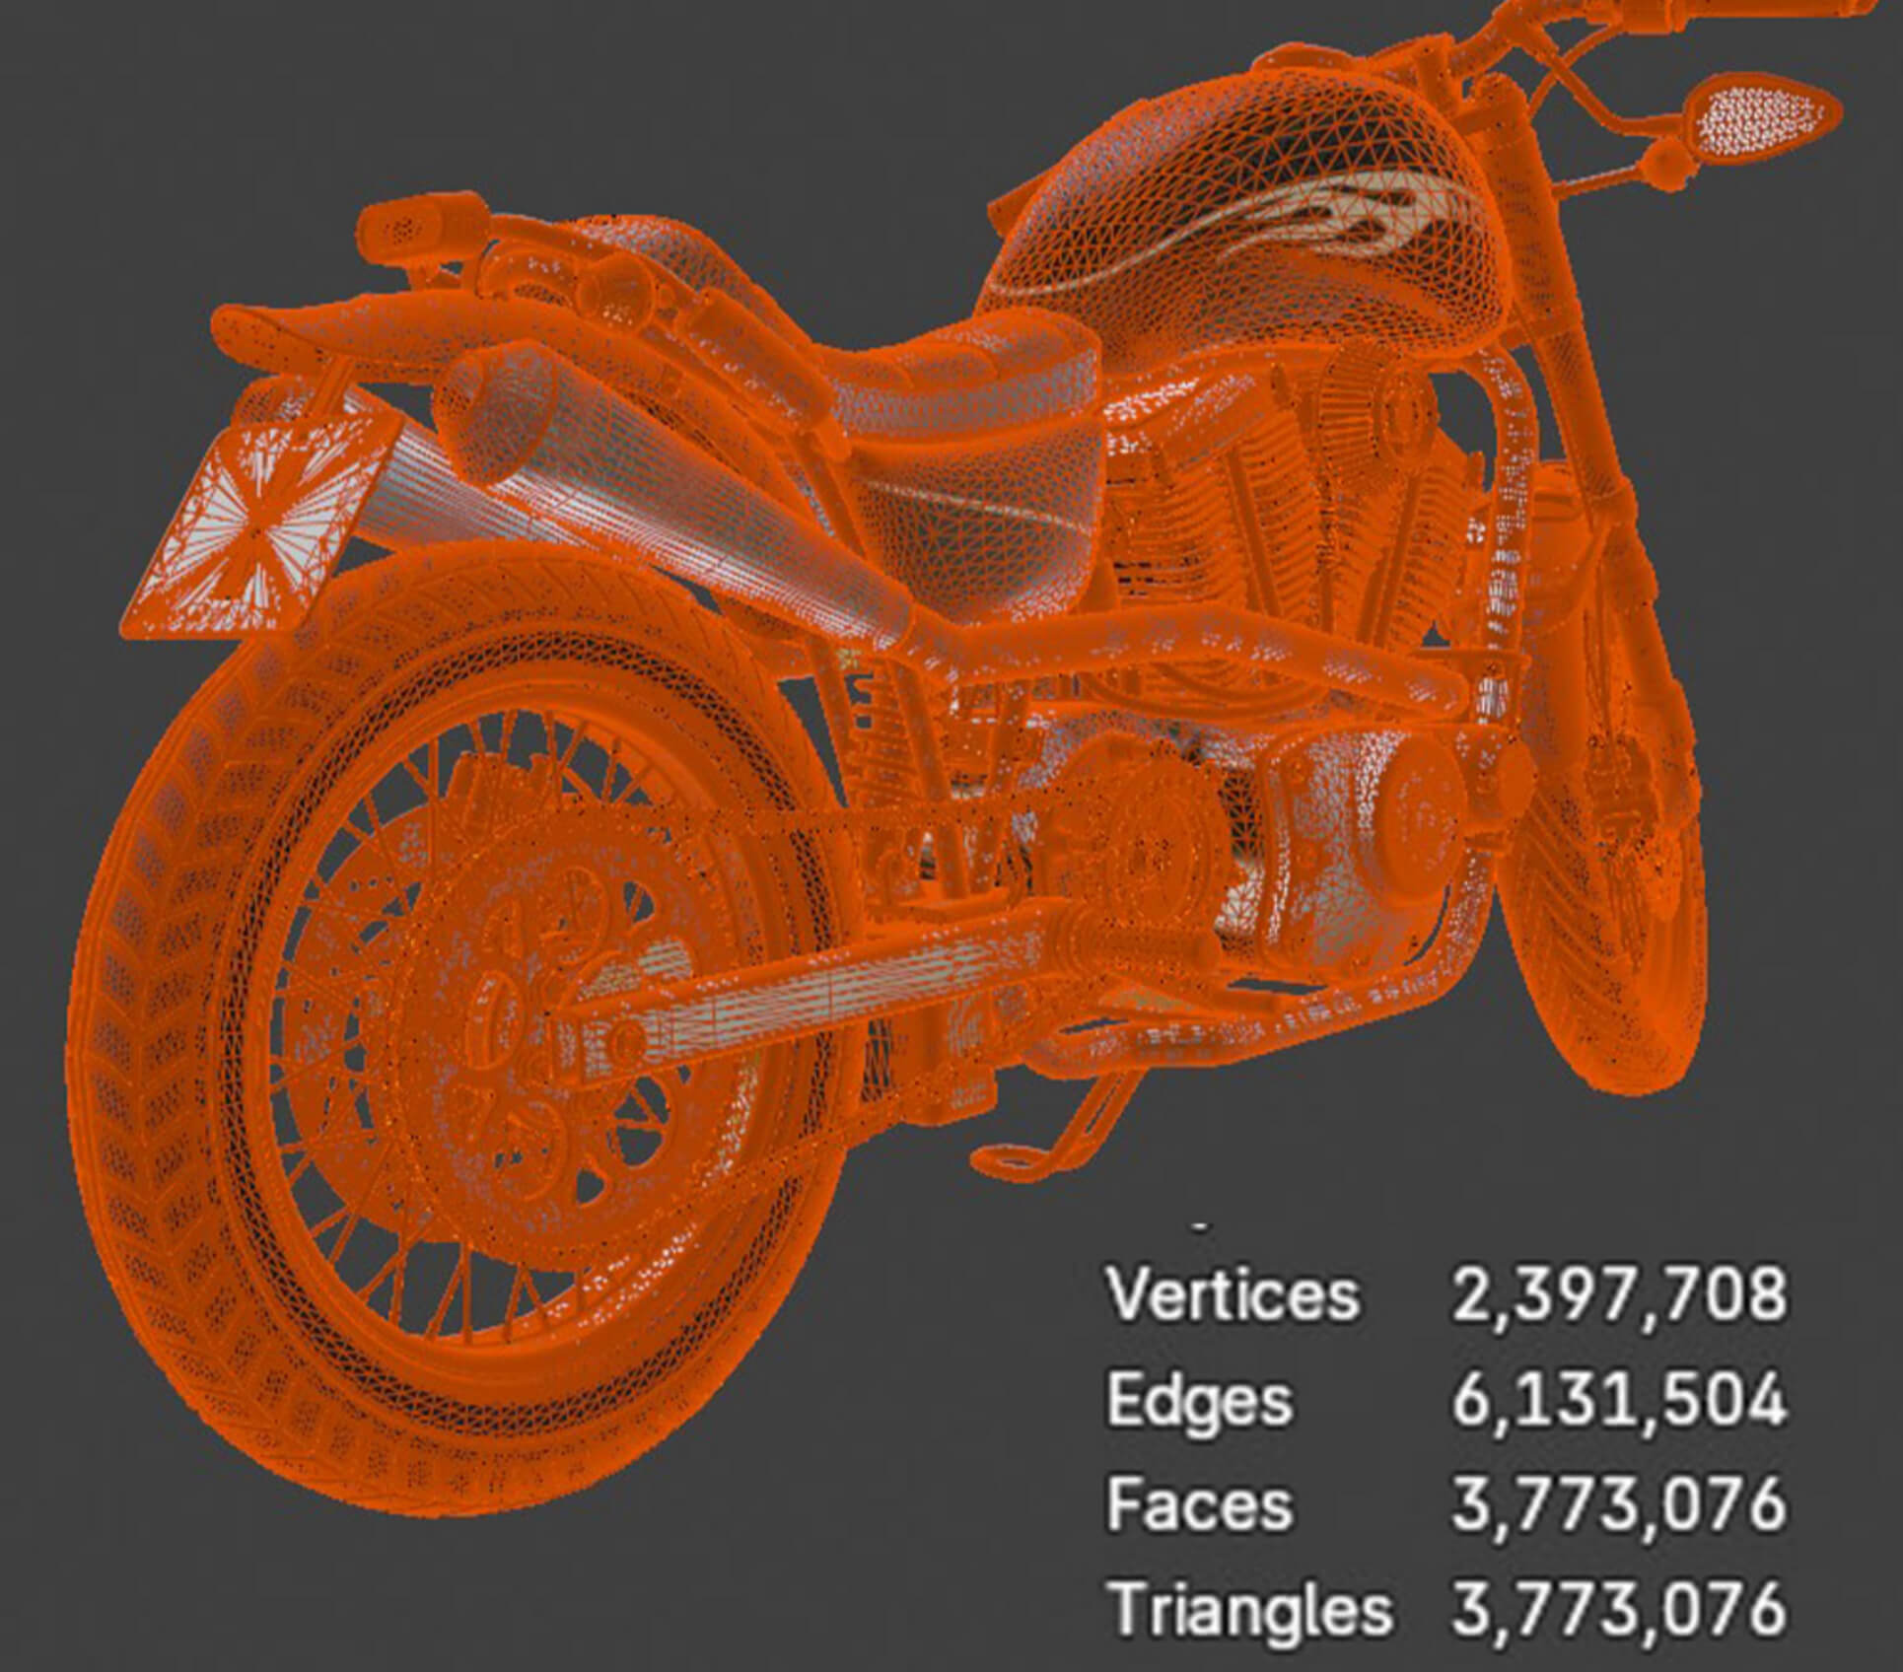The image size is (1903, 1672).
Task: Click the Triangles label in statistics overlay
Action: [x=1250, y=1613]
